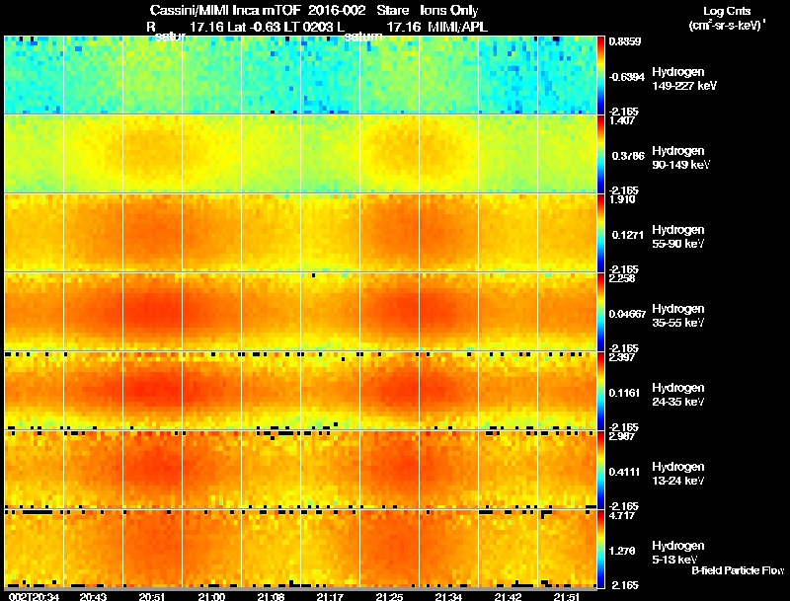
Task: Click the Hydrogen 5-13 keV label
Action: coord(678,554)
